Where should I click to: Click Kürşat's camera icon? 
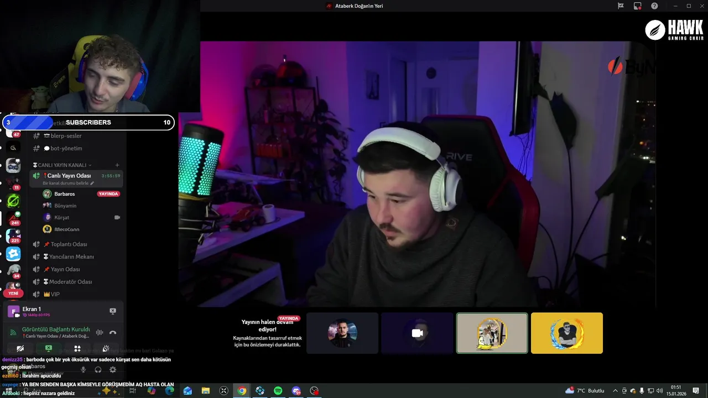pos(117,218)
